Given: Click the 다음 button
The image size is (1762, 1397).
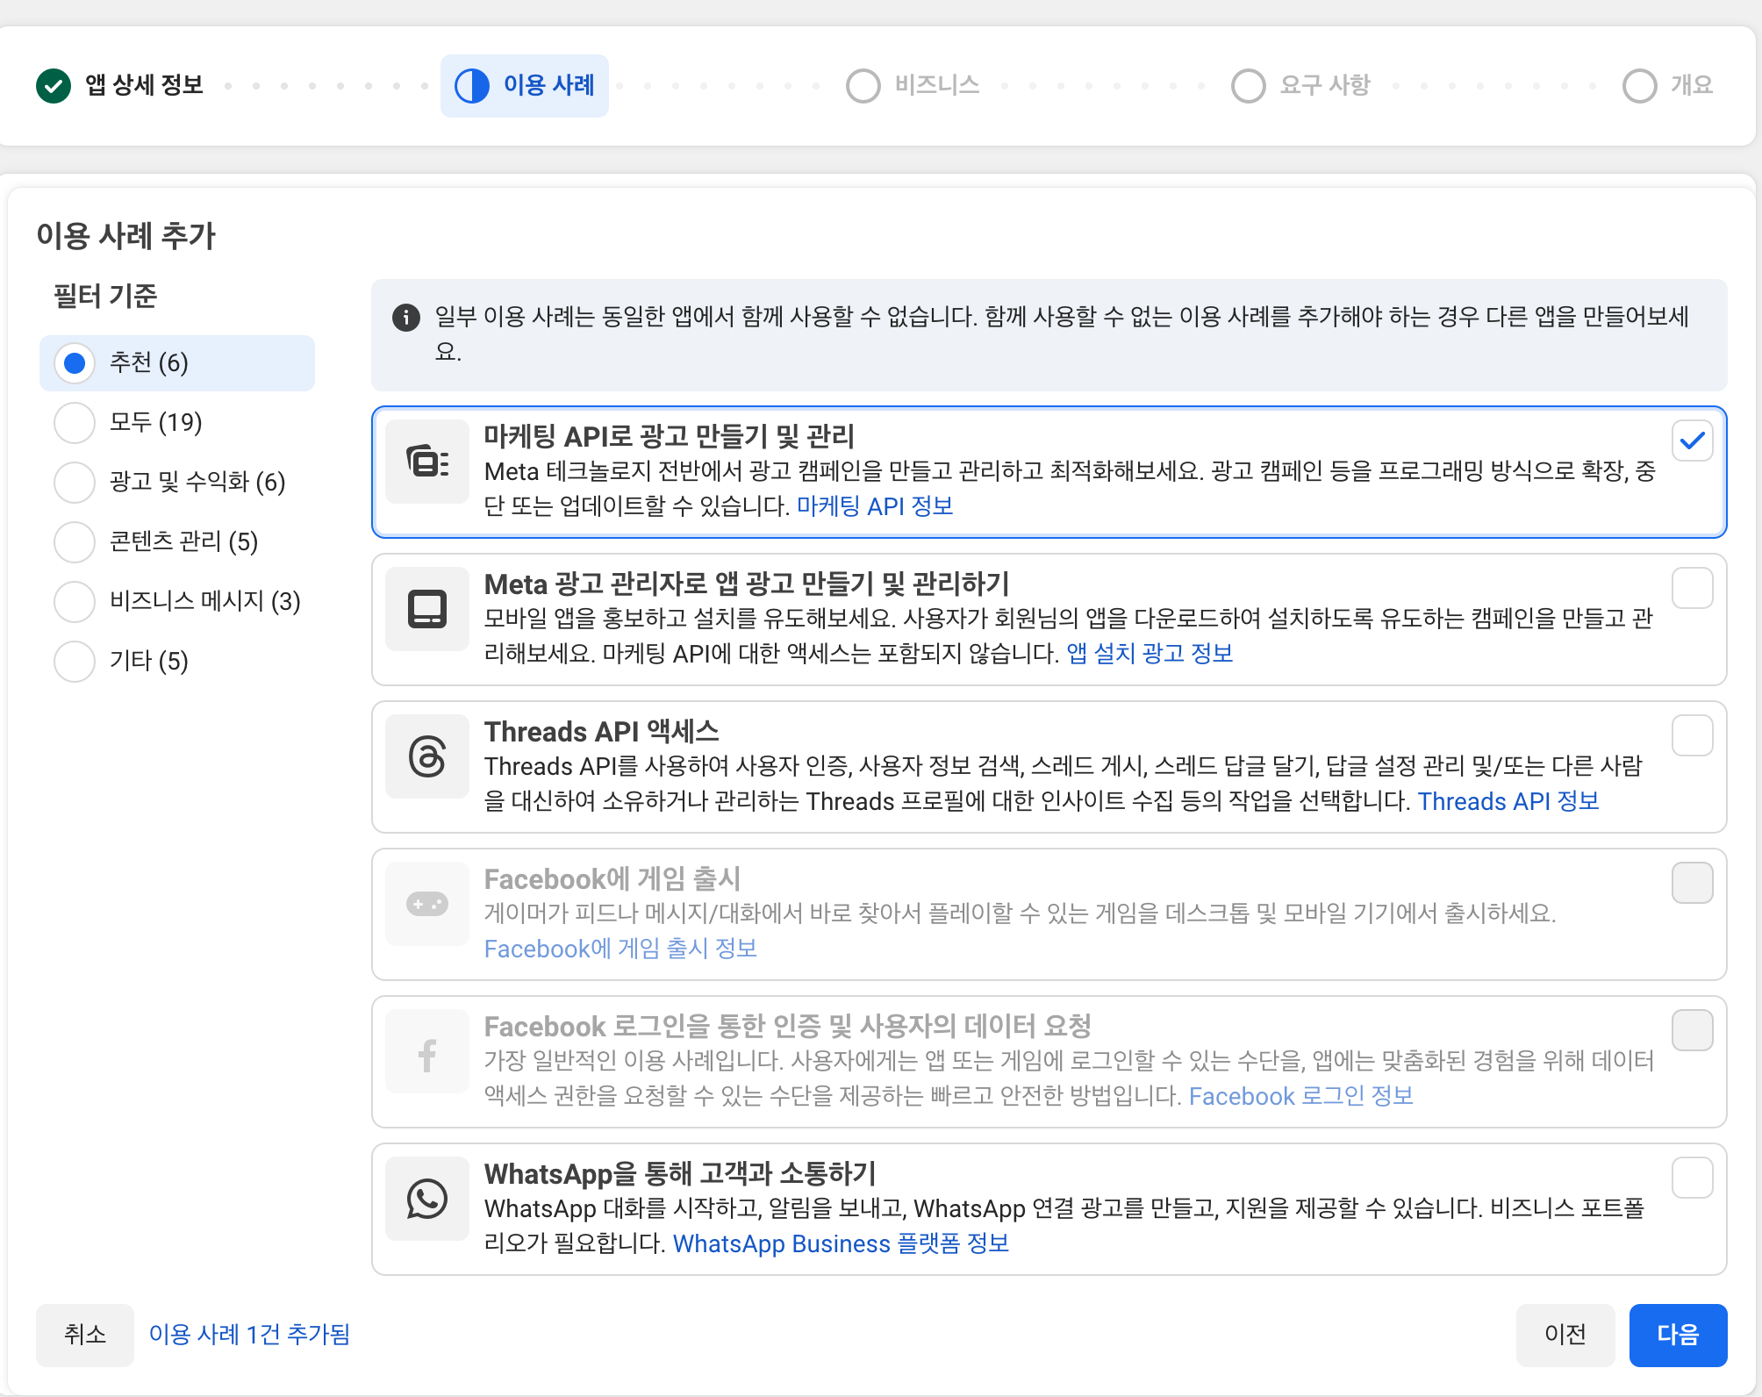Looking at the screenshot, I should pyautogui.click(x=1677, y=1335).
